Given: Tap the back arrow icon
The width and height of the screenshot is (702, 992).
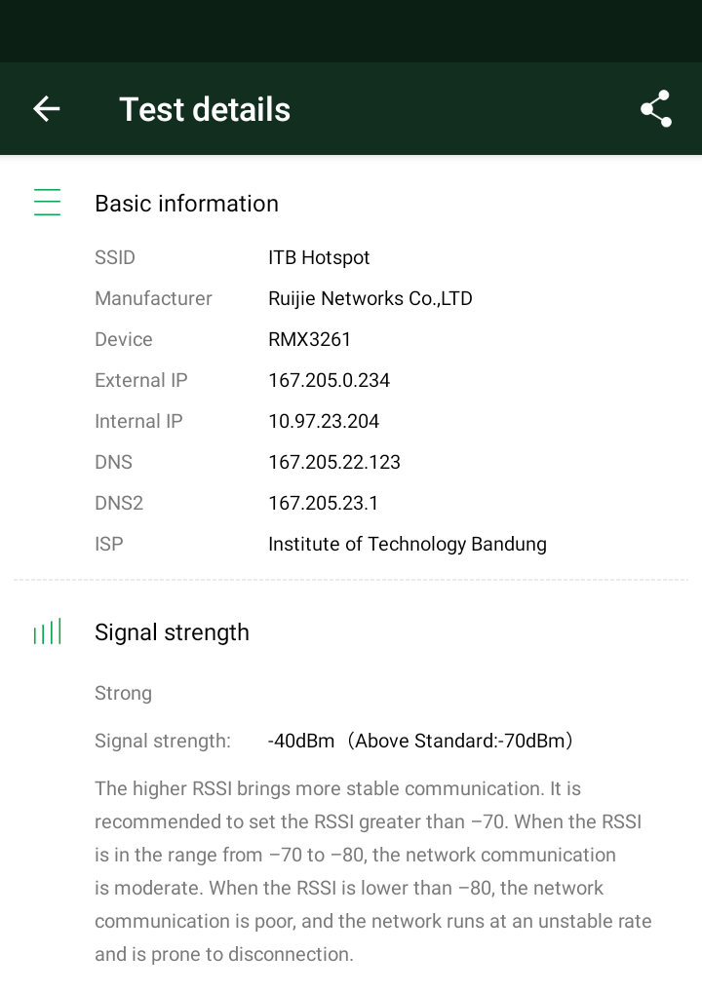Looking at the screenshot, I should (x=47, y=109).
